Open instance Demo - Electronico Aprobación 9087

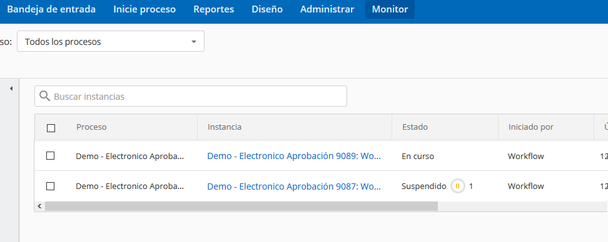point(294,186)
